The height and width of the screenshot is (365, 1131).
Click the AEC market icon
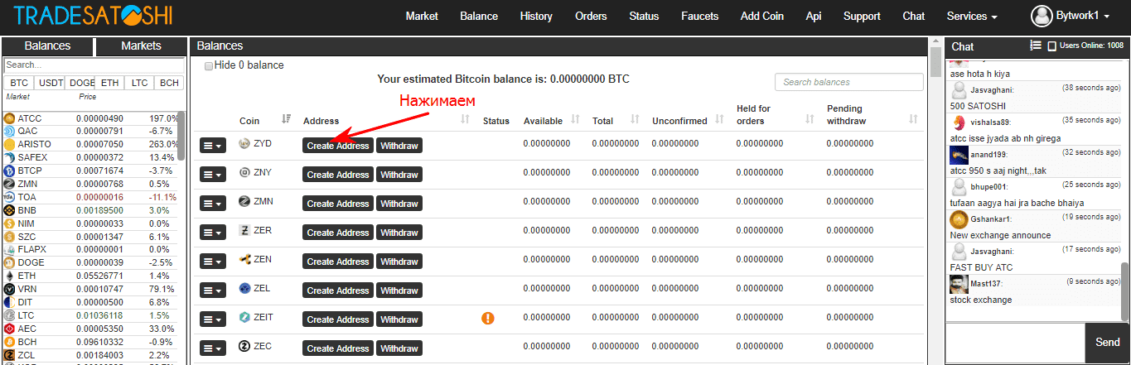point(10,329)
